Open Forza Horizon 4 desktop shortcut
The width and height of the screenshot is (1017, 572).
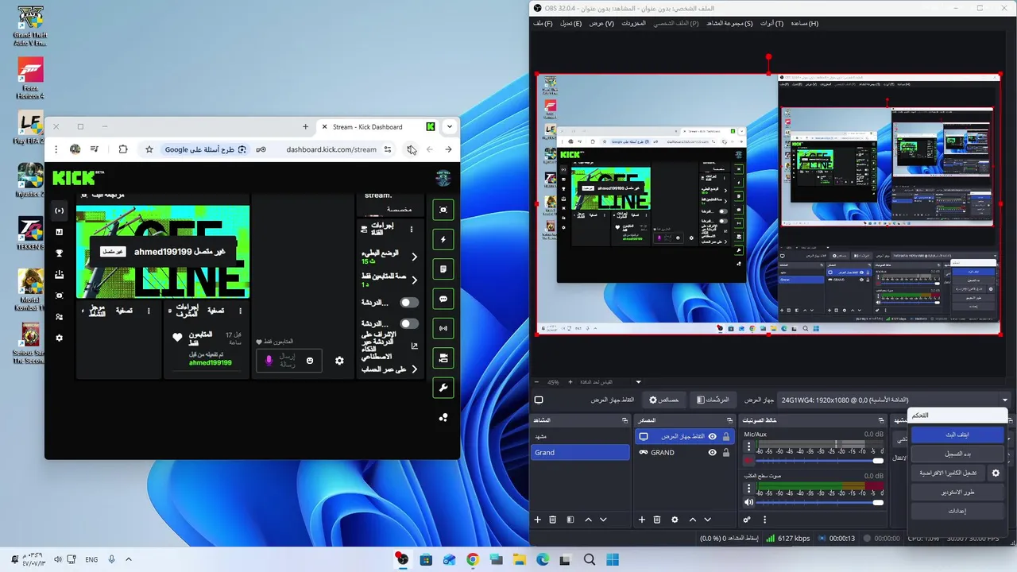pyautogui.click(x=30, y=78)
